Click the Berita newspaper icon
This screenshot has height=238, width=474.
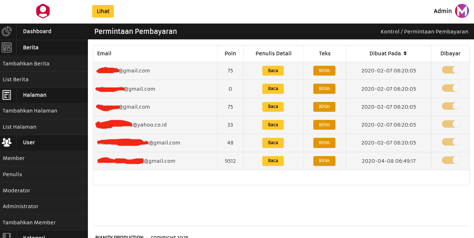[7, 47]
